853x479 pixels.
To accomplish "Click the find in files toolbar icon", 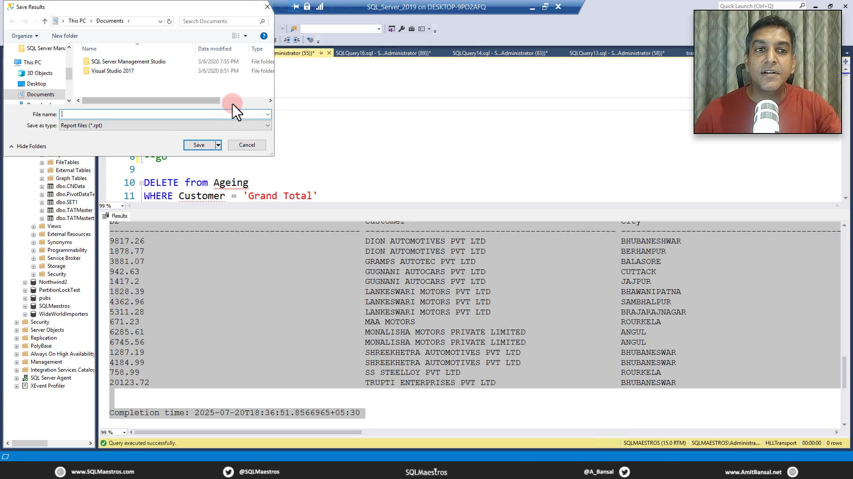I will coord(293,29).
